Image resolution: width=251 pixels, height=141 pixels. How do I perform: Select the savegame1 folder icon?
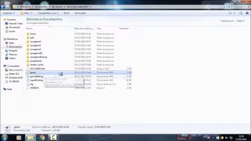point(28,42)
